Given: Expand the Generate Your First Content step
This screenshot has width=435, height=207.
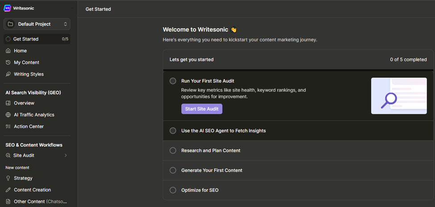Looking at the screenshot, I should (298, 170).
